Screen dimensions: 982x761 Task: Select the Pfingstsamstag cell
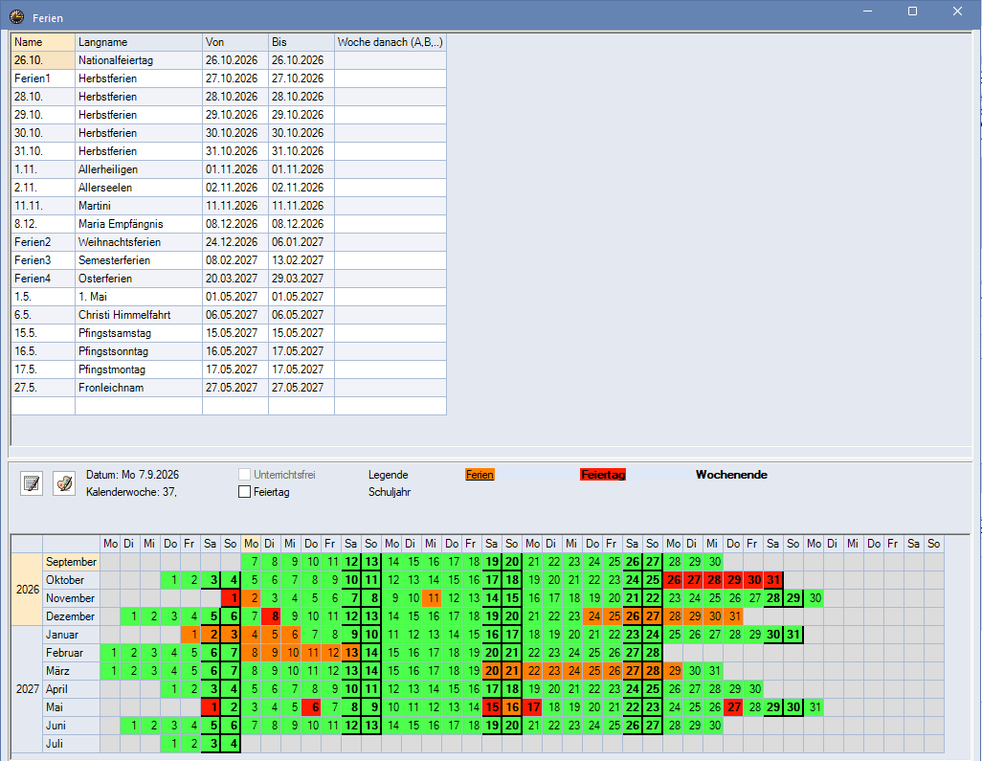(x=139, y=332)
